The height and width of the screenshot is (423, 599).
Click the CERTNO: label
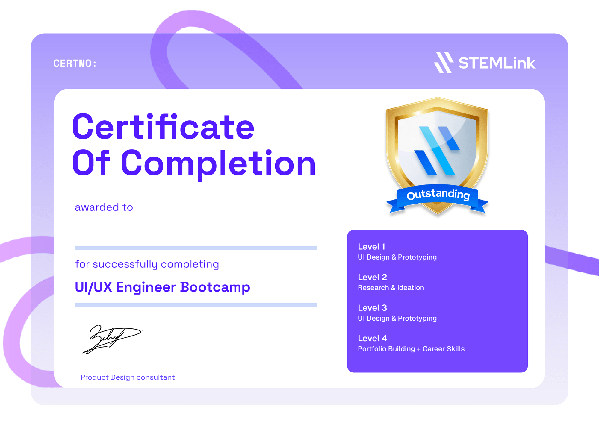75,63
